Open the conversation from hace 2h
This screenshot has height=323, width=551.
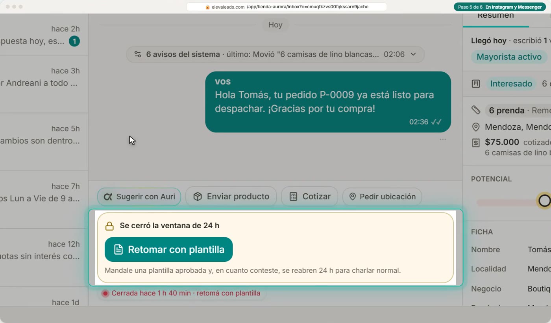(44, 35)
